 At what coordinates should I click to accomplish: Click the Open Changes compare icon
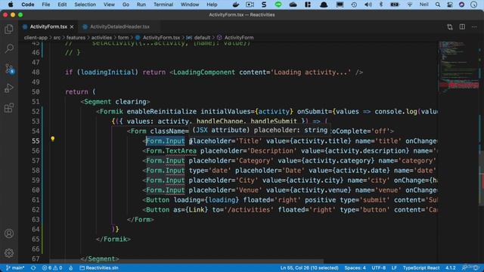click(x=450, y=27)
